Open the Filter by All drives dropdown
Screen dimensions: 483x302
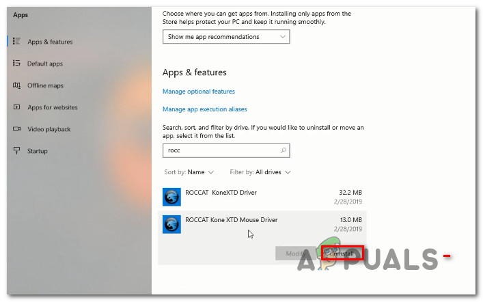(x=260, y=172)
